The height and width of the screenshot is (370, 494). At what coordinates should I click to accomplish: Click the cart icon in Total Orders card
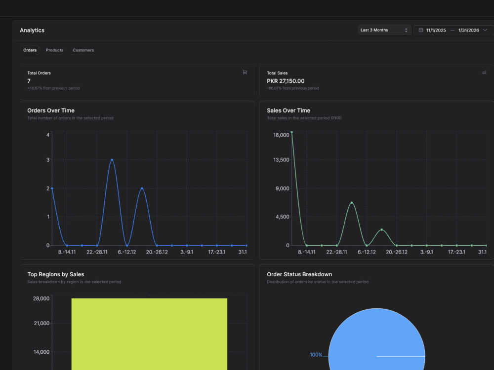(x=245, y=73)
